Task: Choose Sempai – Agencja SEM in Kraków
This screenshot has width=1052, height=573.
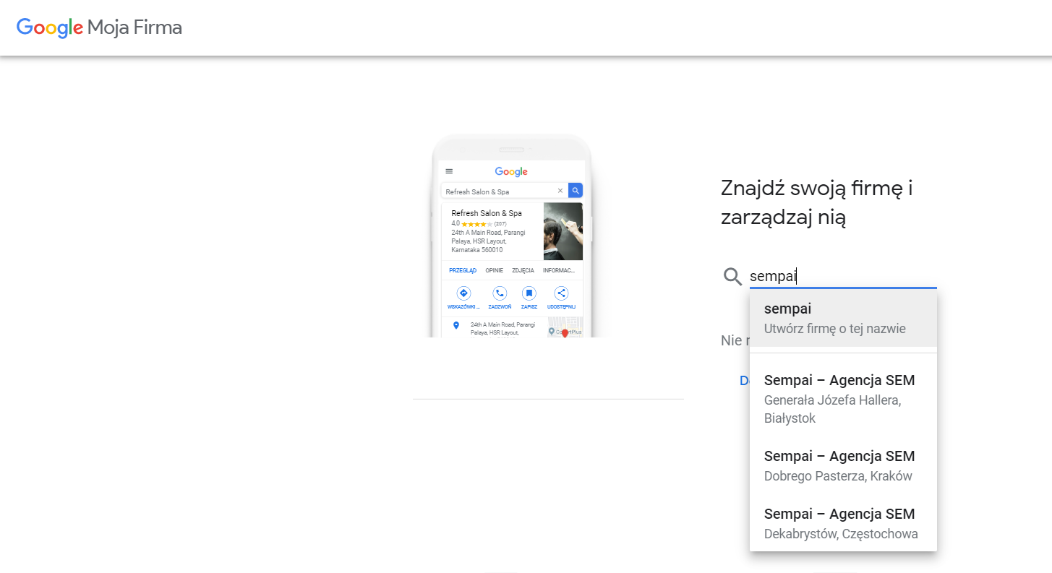Action: [x=843, y=465]
